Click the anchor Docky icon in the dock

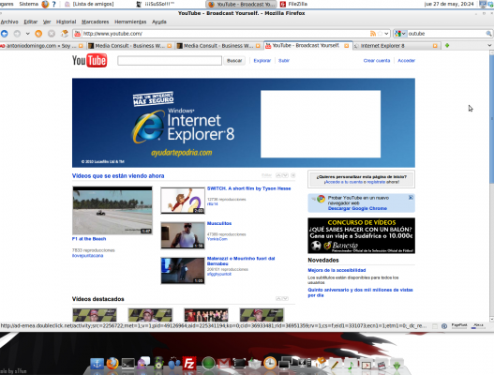coord(97,364)
